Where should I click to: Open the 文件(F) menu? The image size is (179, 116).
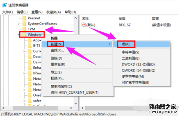7,12
